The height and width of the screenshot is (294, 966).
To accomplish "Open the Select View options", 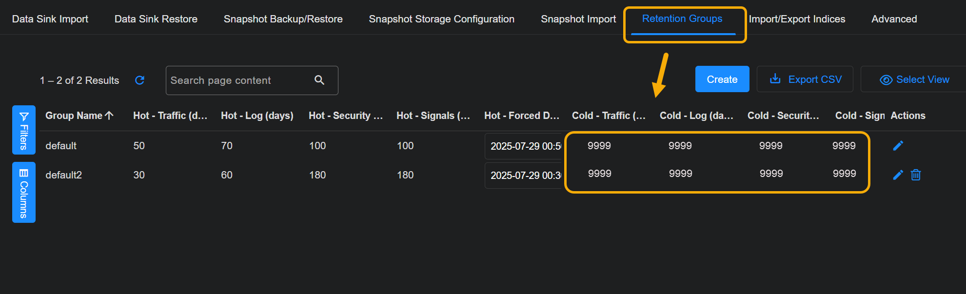I will tap(914, 79).
